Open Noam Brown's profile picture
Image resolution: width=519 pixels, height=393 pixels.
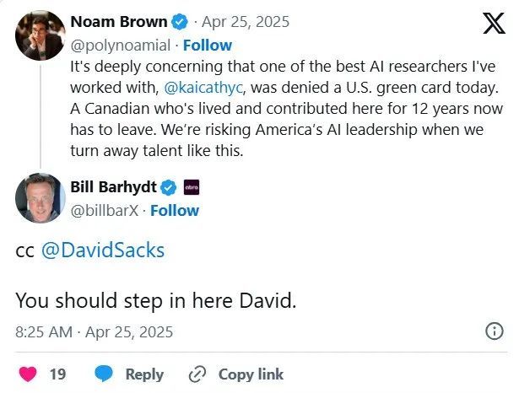click(40, 35)
